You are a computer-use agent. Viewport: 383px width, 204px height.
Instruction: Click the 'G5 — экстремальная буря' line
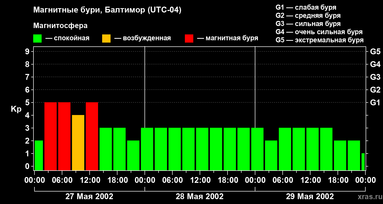click(x=320, y=40)
